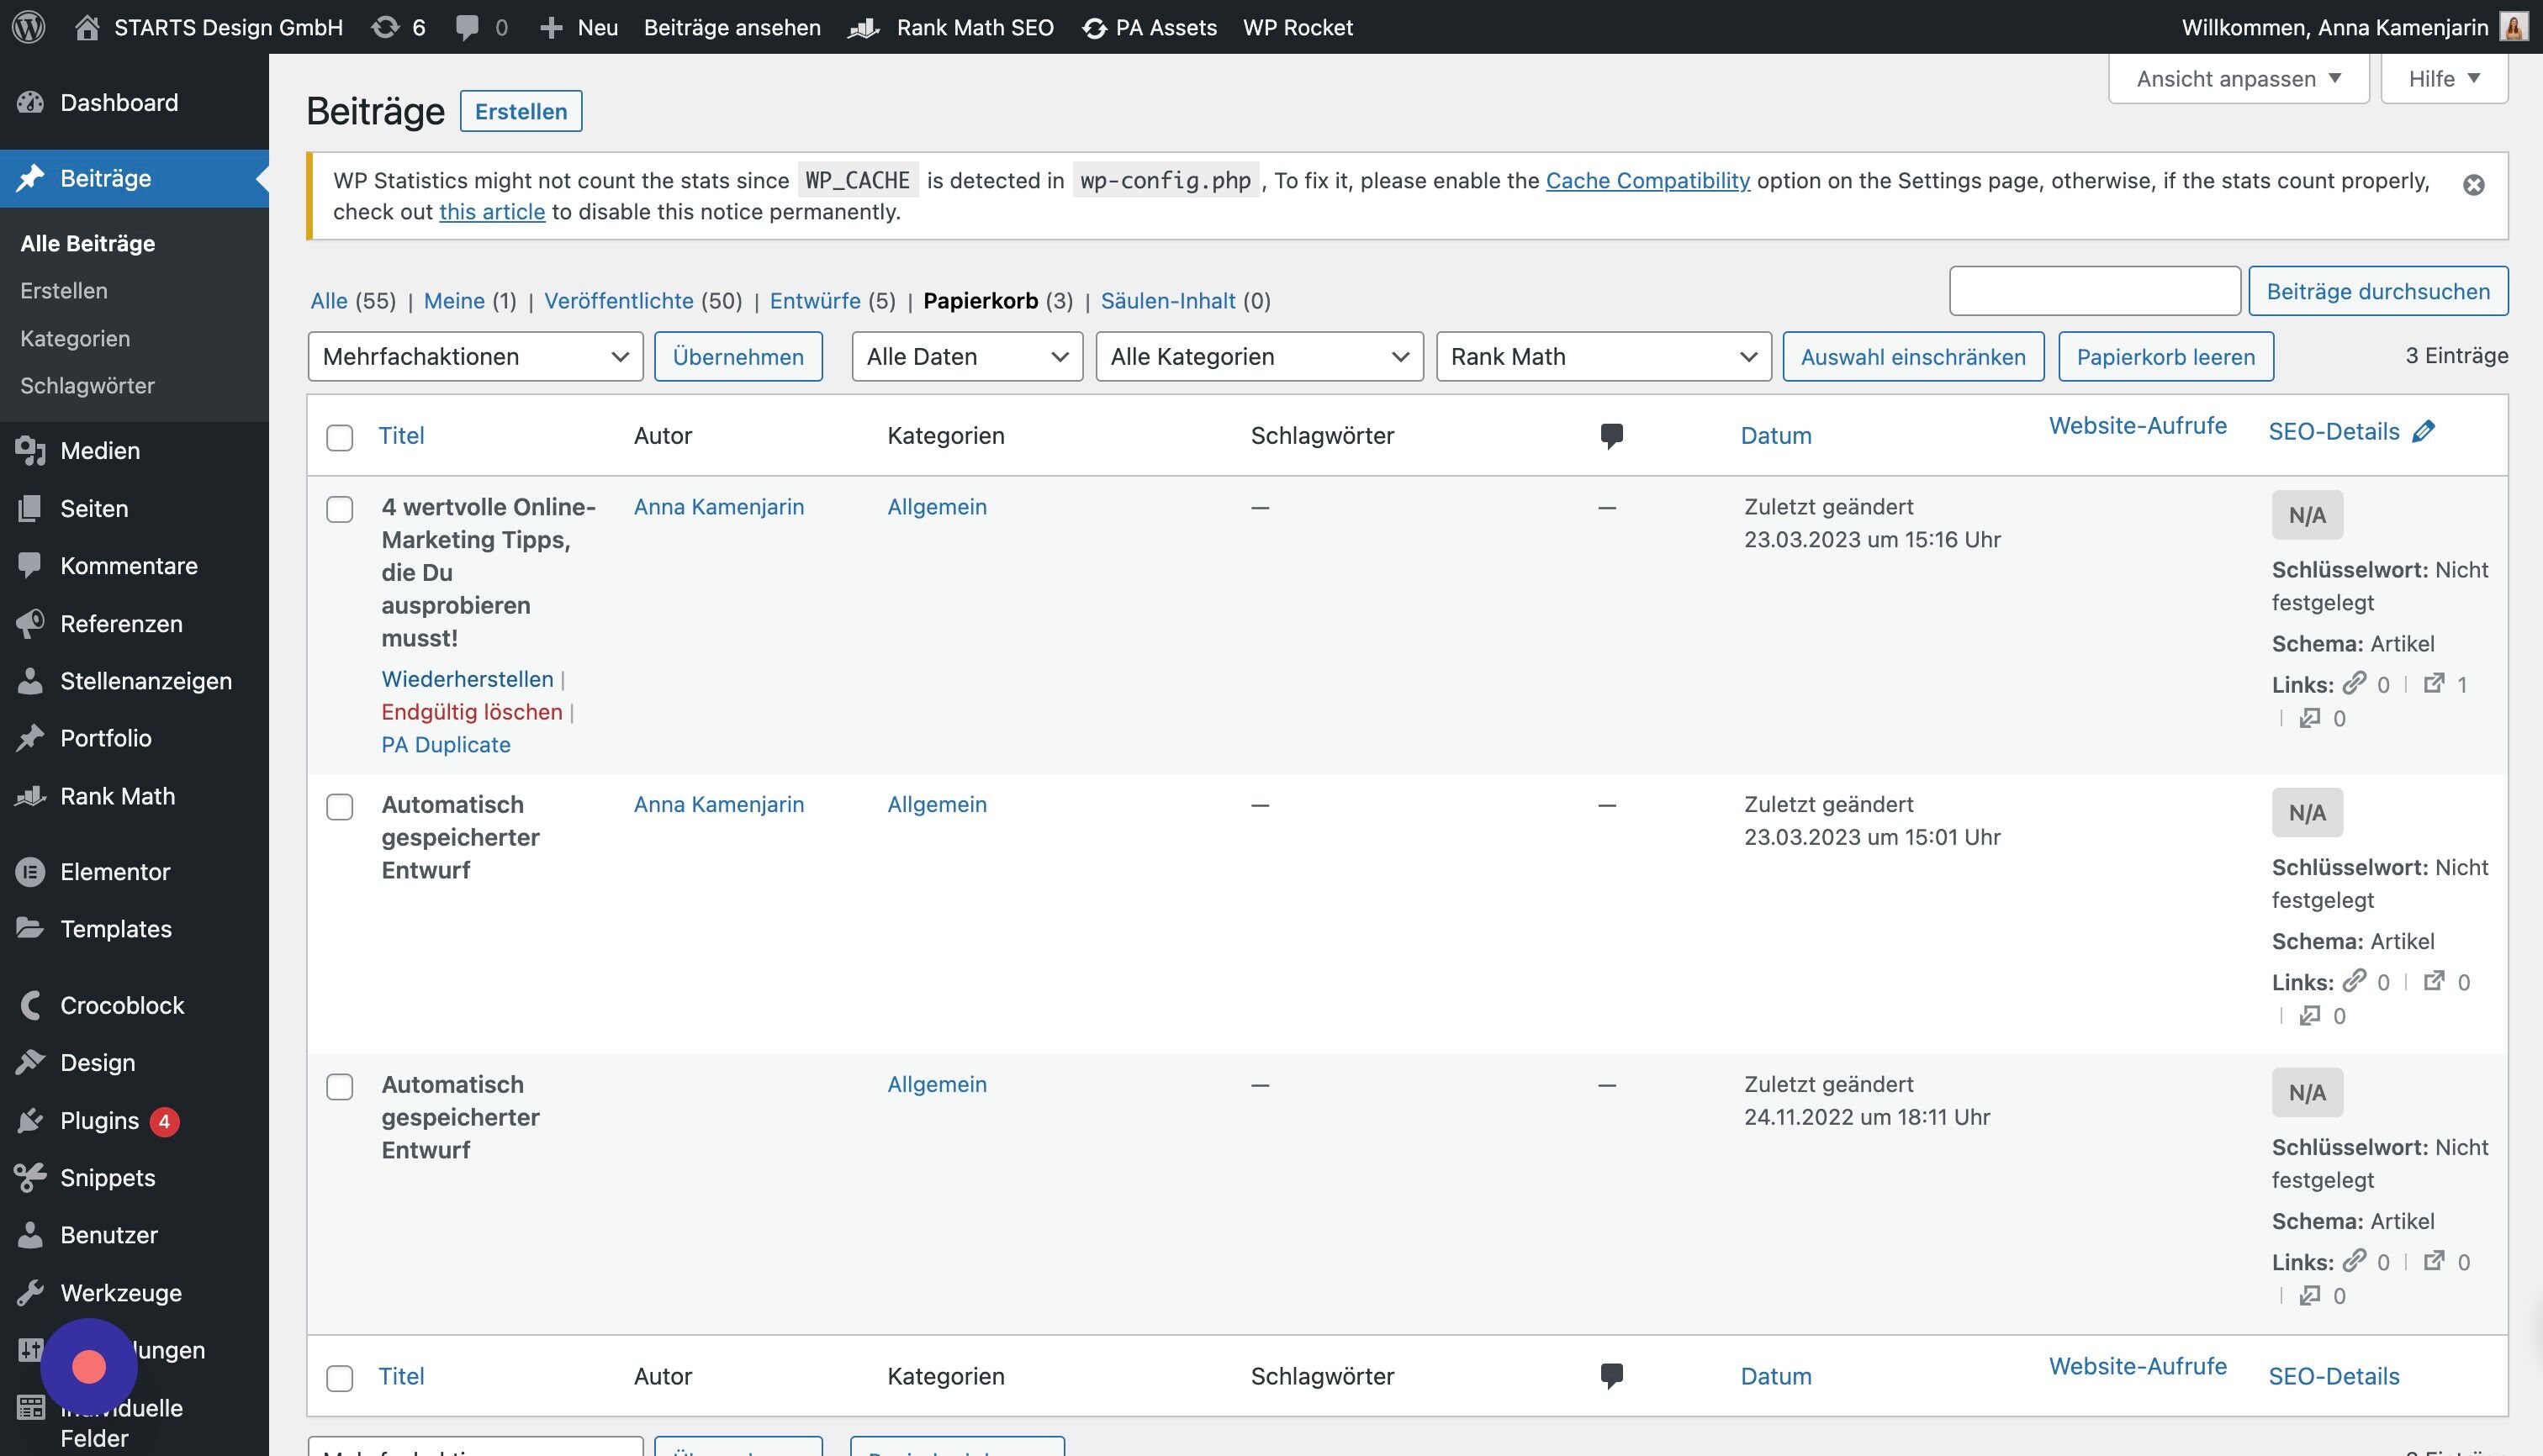Open the Kommentare bubble icon in sidebar

point(30,565)
